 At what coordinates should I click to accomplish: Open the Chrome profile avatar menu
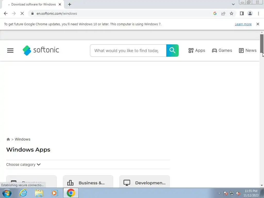coord(250,13)
